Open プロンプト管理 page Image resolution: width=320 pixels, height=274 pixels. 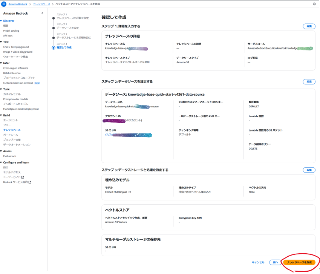click(x=12, y=140)
